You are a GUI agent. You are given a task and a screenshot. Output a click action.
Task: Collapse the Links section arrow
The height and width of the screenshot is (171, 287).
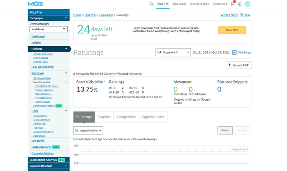tap(66, 111)
